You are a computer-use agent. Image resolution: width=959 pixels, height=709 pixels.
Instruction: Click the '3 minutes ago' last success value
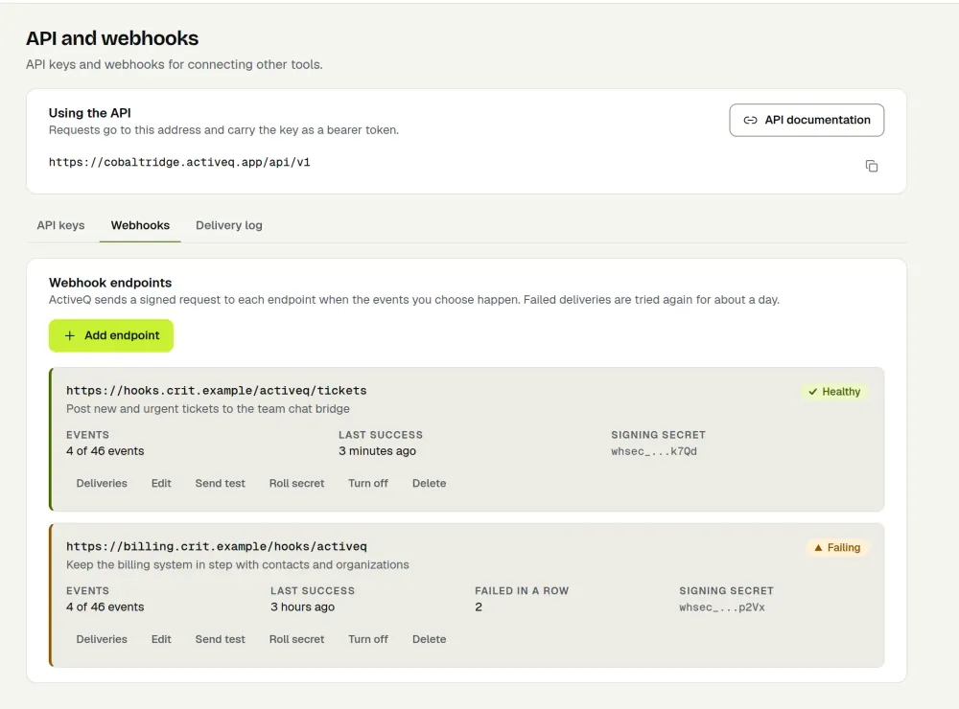click(x=377, y=451)
